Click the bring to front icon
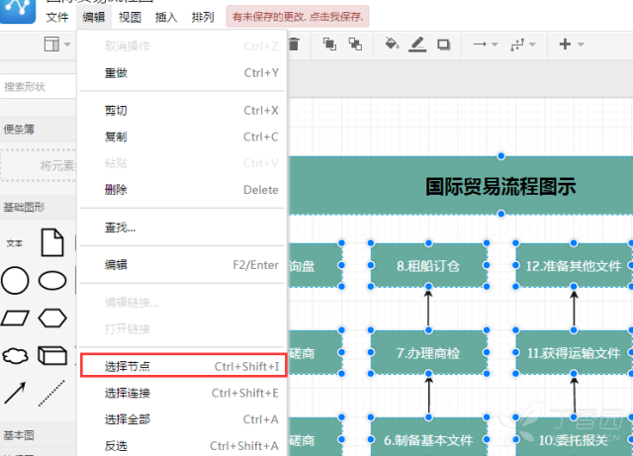 coord(329,45)
